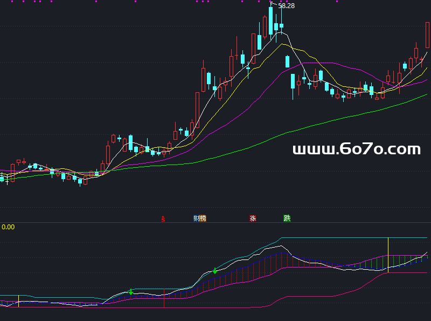The height and width of the screenshot is (321, 431).
Task: Click the first green diamond signal marker
Action: [x=131, y=292]
